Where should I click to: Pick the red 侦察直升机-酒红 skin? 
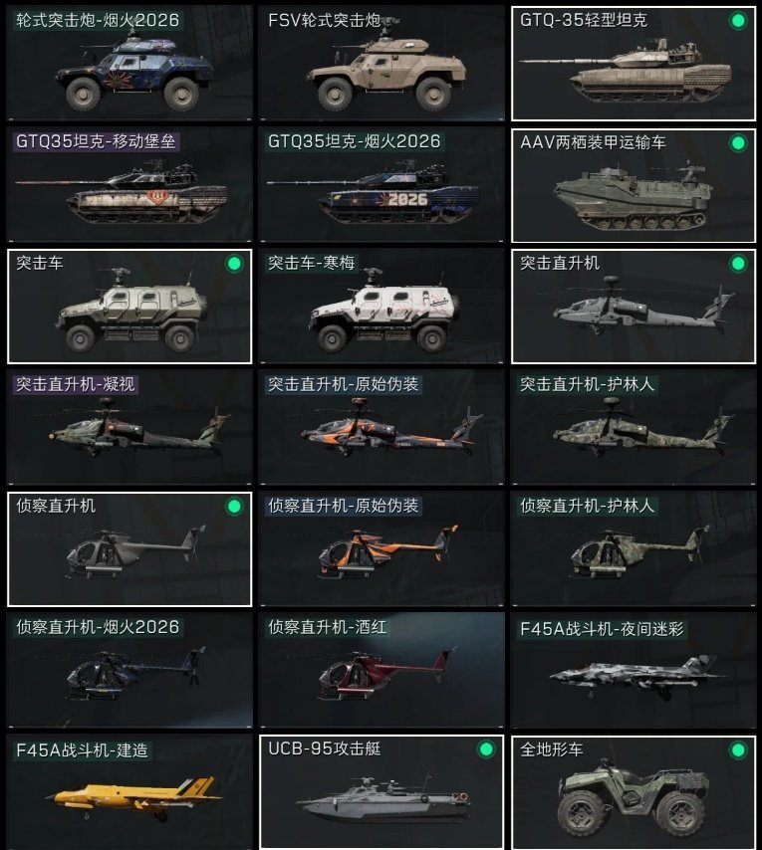click(x=381, y=671)
